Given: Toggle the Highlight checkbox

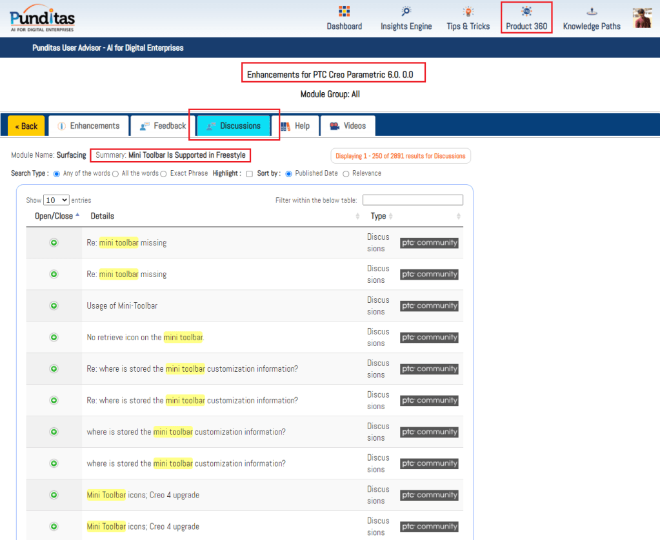Looking at the screenshot, I should pyautogui.click(x=249, y=173).
